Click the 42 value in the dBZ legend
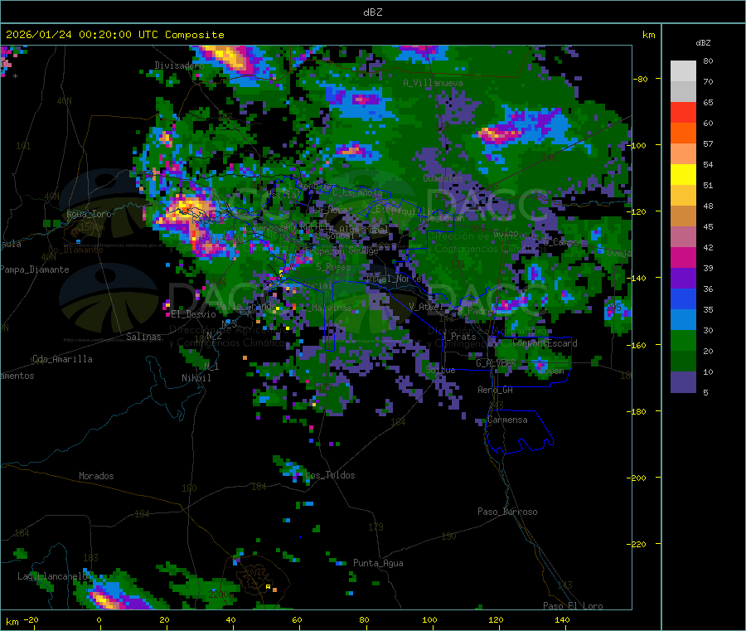The image size is (746, 631). pos(708,248)
